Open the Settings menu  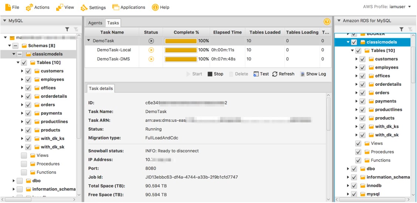pyautogui.click(x=93, y=7)
